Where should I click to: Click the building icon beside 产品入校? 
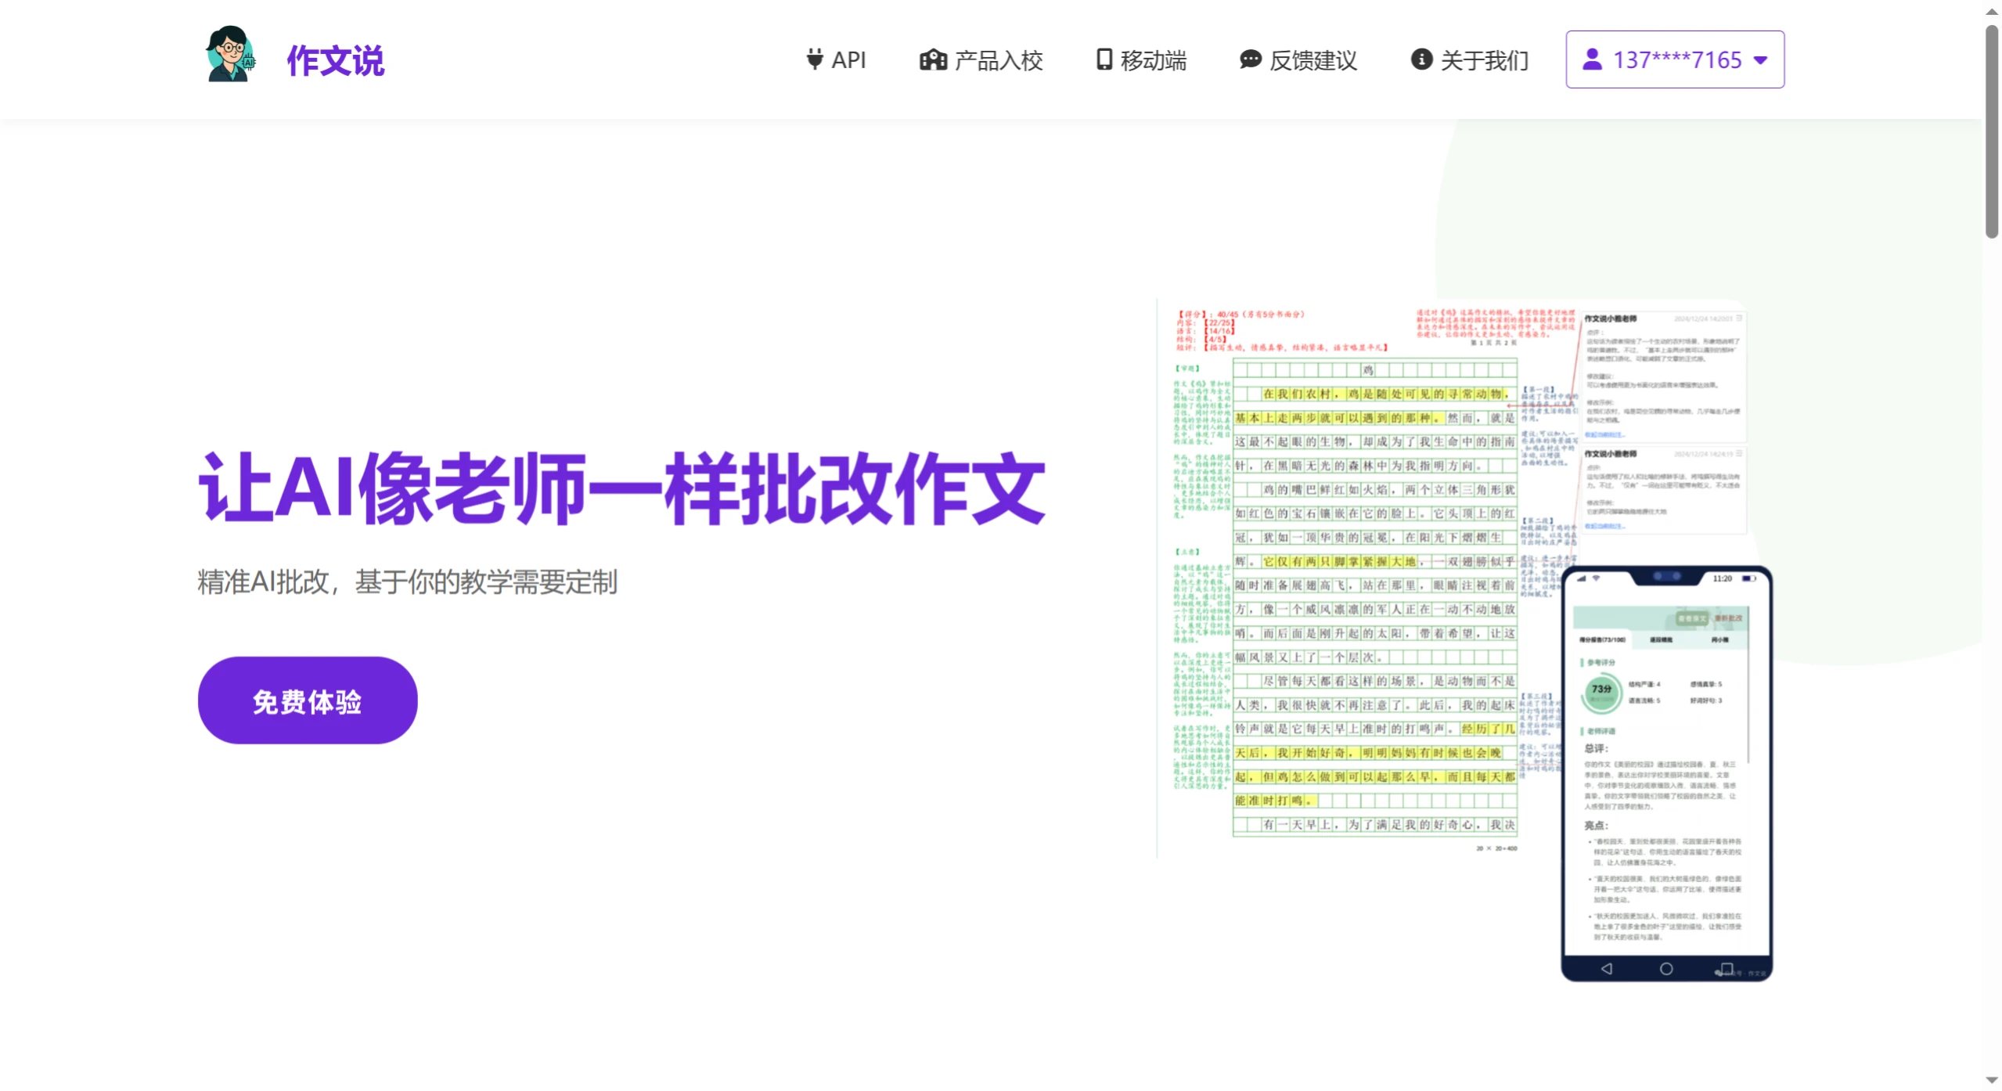point(932,59)
